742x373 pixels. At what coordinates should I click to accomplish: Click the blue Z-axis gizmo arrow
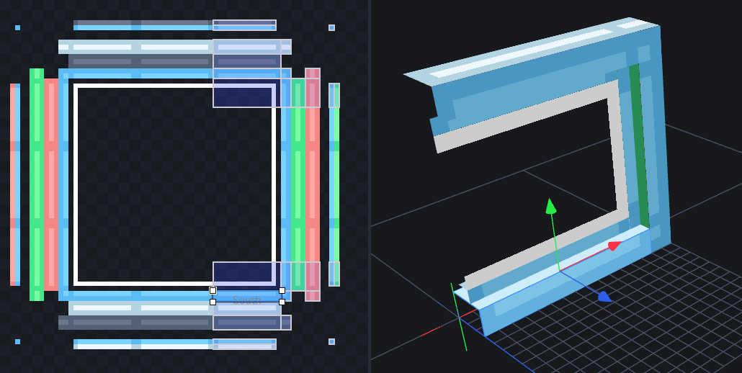click(x=604, y=296)
